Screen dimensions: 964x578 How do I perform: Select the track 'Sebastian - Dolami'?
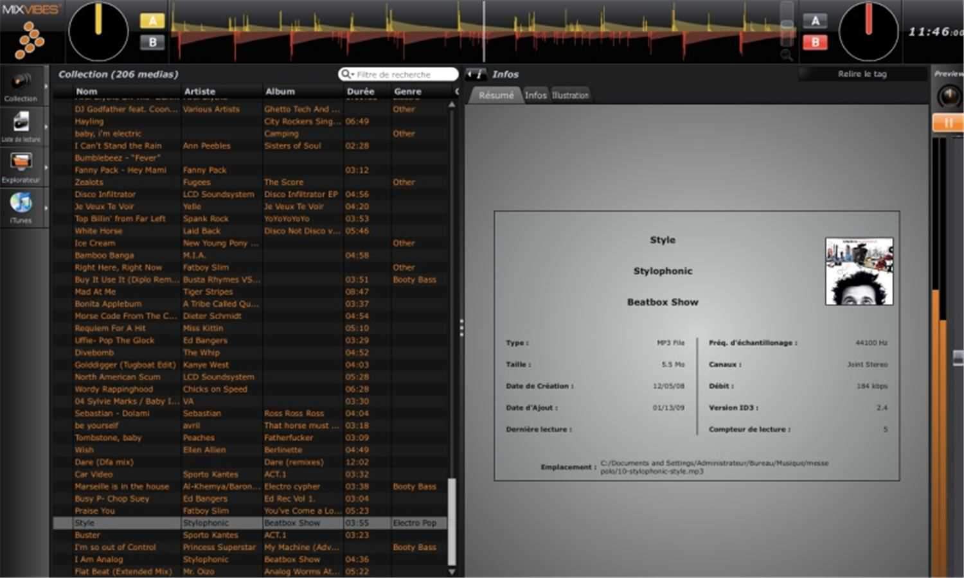pyautogui.click(x=251, y=414)
